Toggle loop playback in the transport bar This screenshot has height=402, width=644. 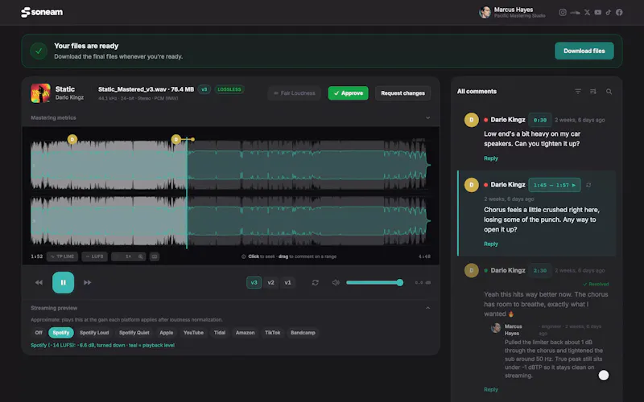click(315, 282)
